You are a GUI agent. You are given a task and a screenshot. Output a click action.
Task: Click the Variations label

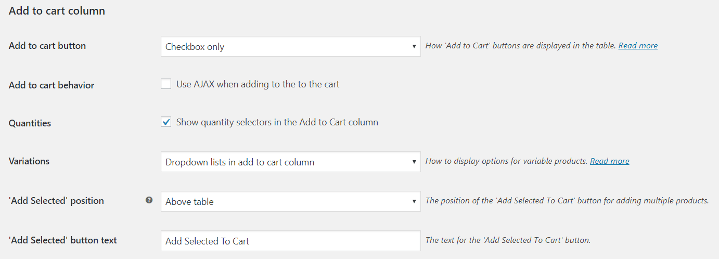29,161
